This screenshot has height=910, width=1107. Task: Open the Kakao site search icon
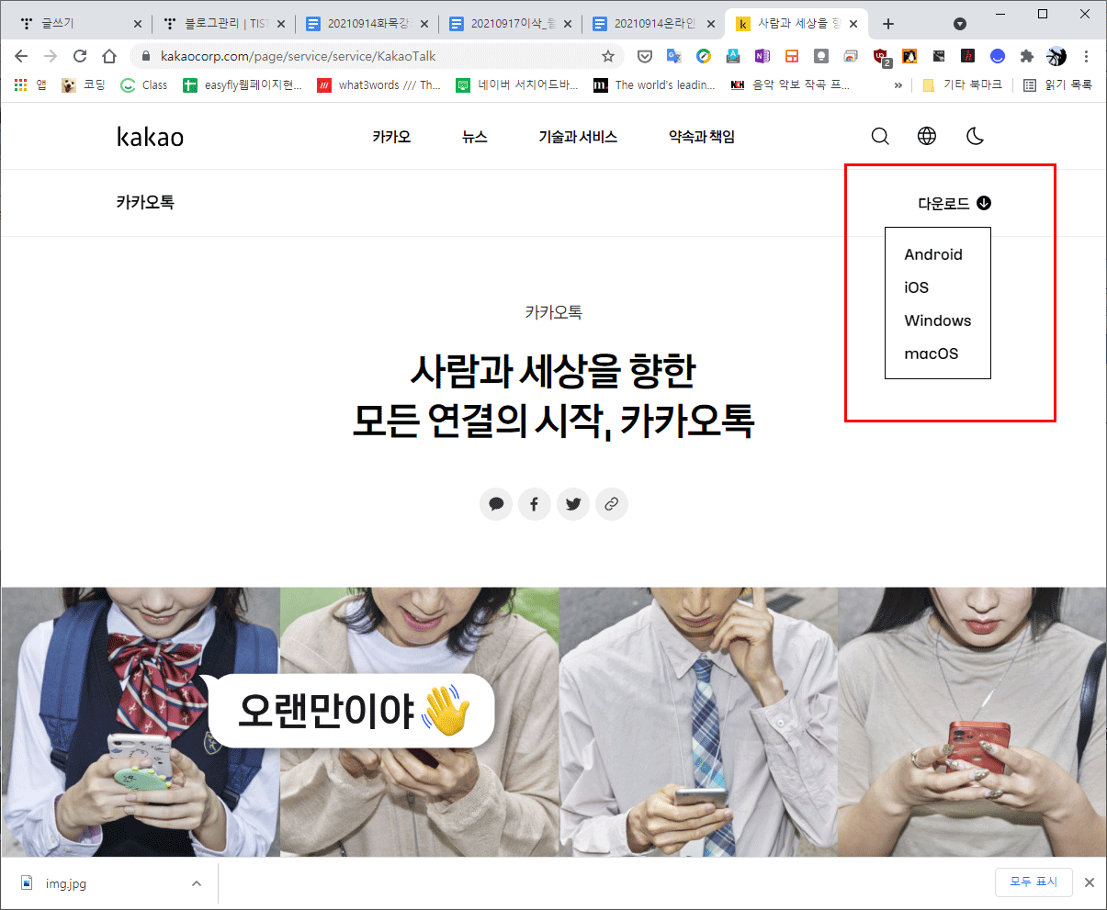pos(880,137)
